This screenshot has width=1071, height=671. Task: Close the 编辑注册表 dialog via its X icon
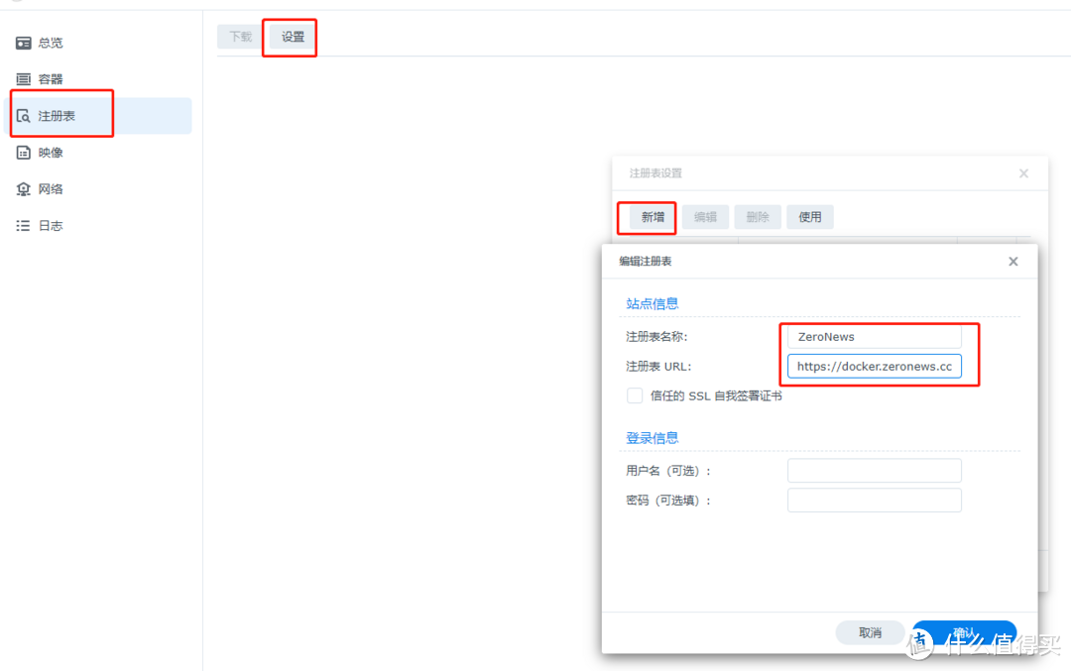tap(1012, 261)
